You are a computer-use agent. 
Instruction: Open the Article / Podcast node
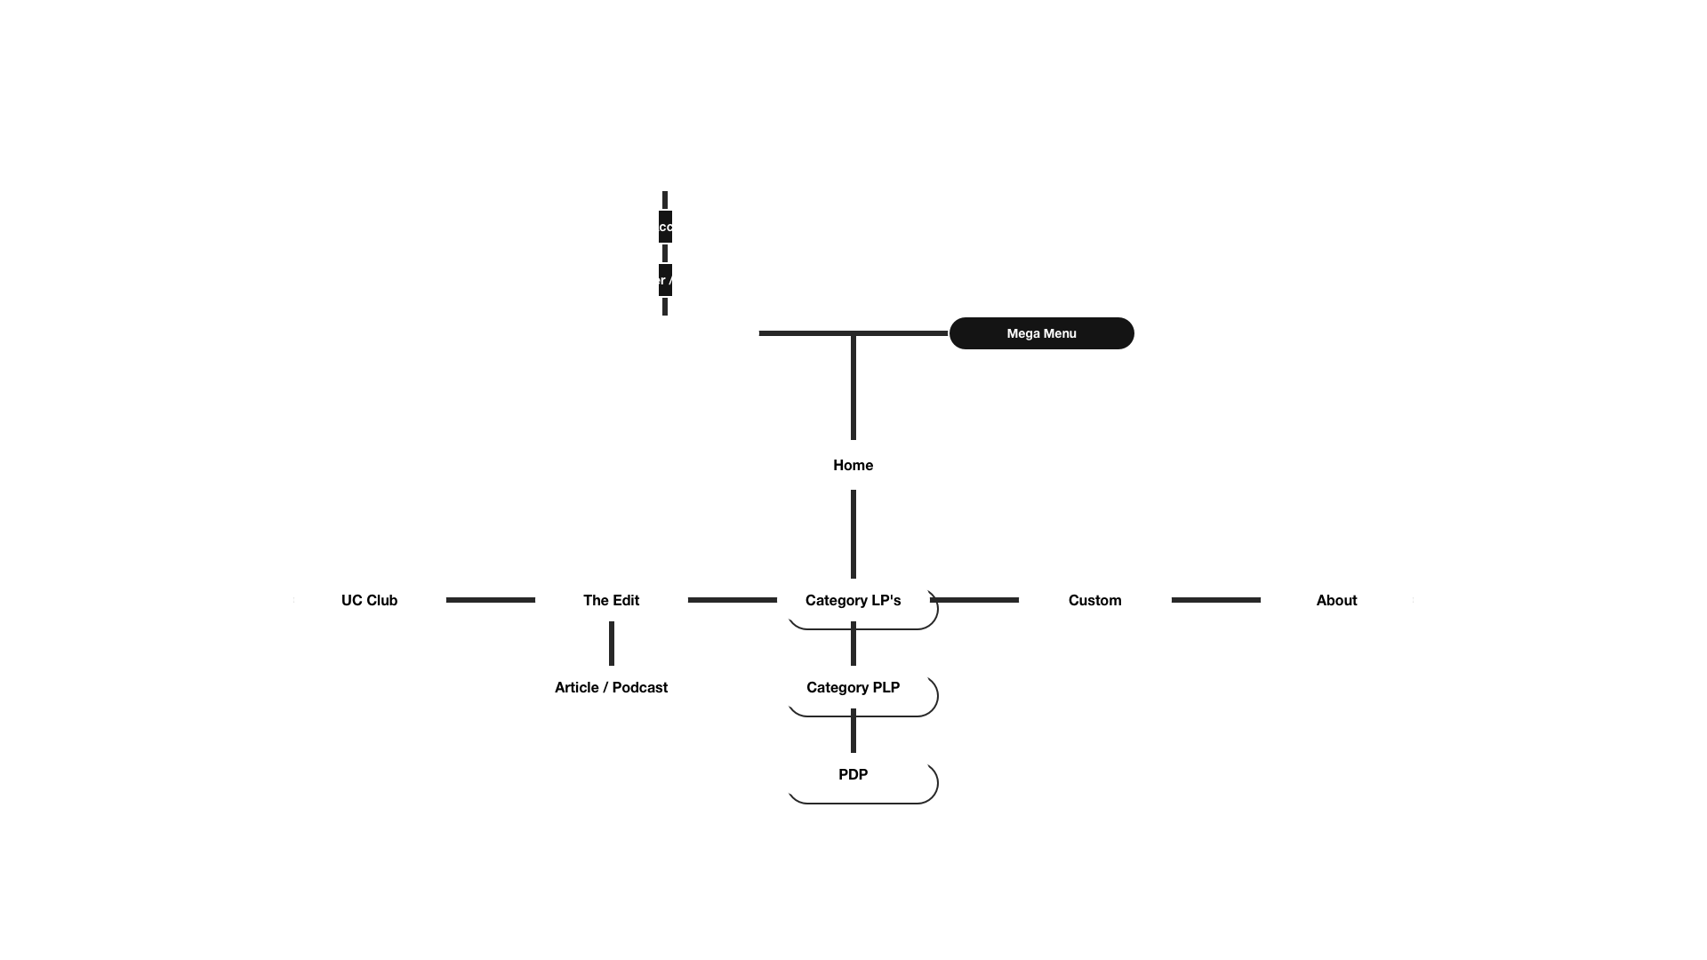click(x=611, y=687)
